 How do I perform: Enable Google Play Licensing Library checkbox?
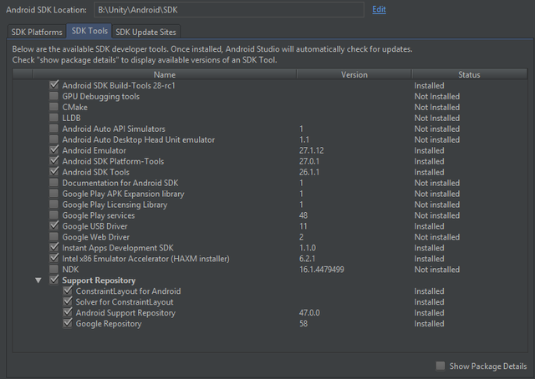click(x=53, y=205)
